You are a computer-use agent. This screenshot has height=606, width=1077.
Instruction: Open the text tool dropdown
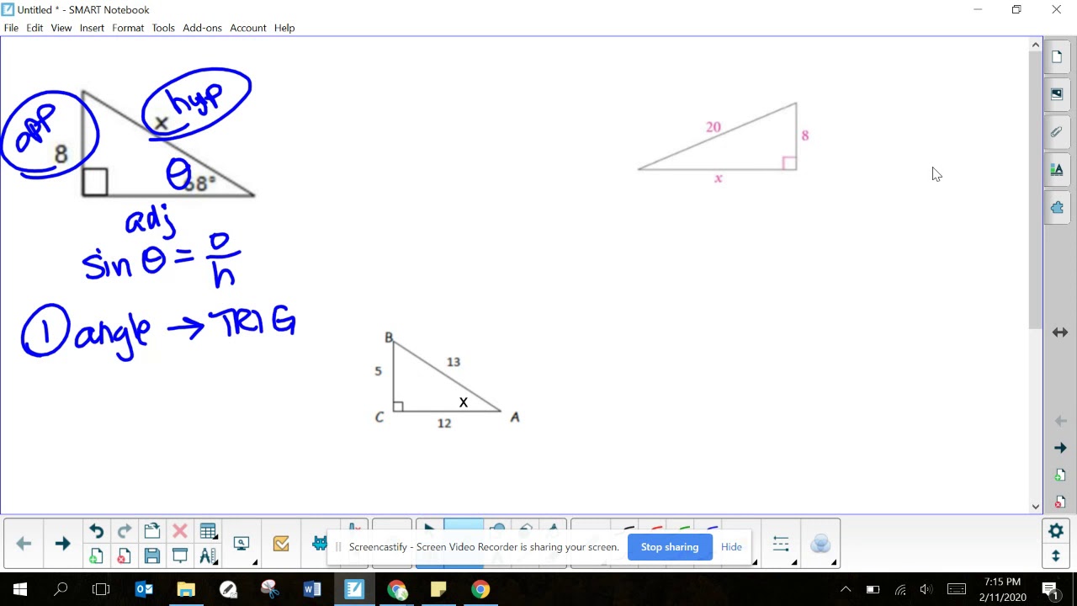(208, 555)
